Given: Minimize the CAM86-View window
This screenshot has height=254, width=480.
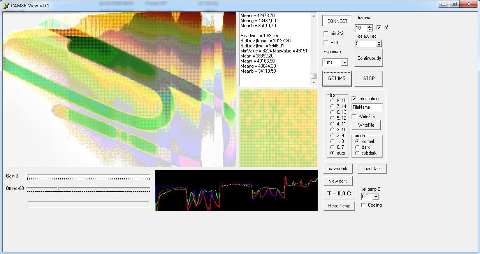Looking at the screenshot, I should (444, 4).
